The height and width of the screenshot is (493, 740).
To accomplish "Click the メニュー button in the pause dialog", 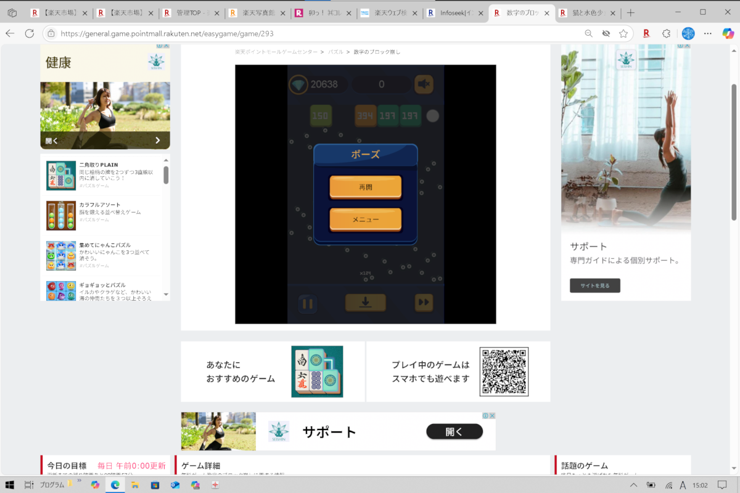I will (x=366, y=219).
